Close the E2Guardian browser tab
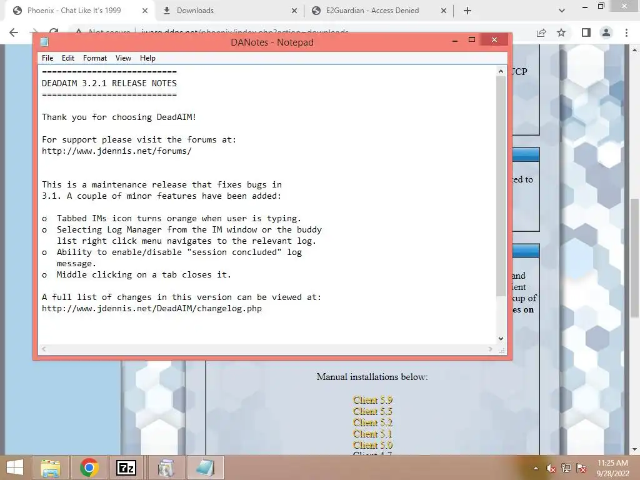Screen dimensions: 640x480 (x=444, y=11)
